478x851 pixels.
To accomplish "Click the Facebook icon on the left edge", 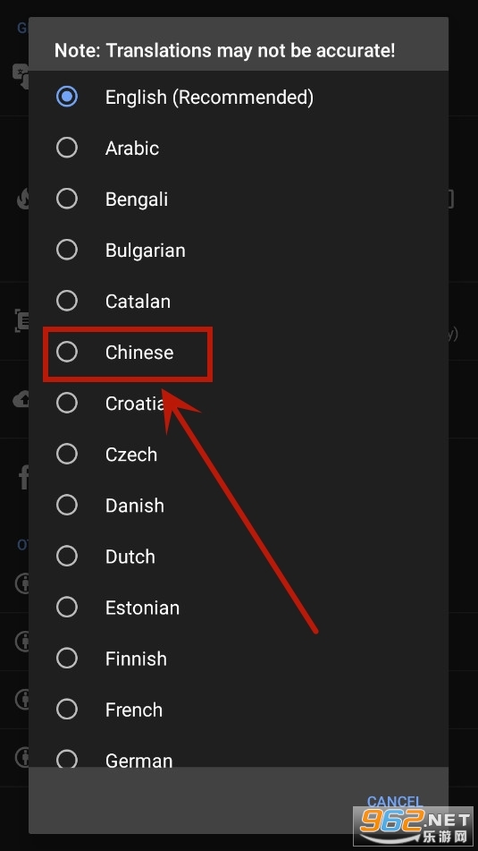I will 24,479.
